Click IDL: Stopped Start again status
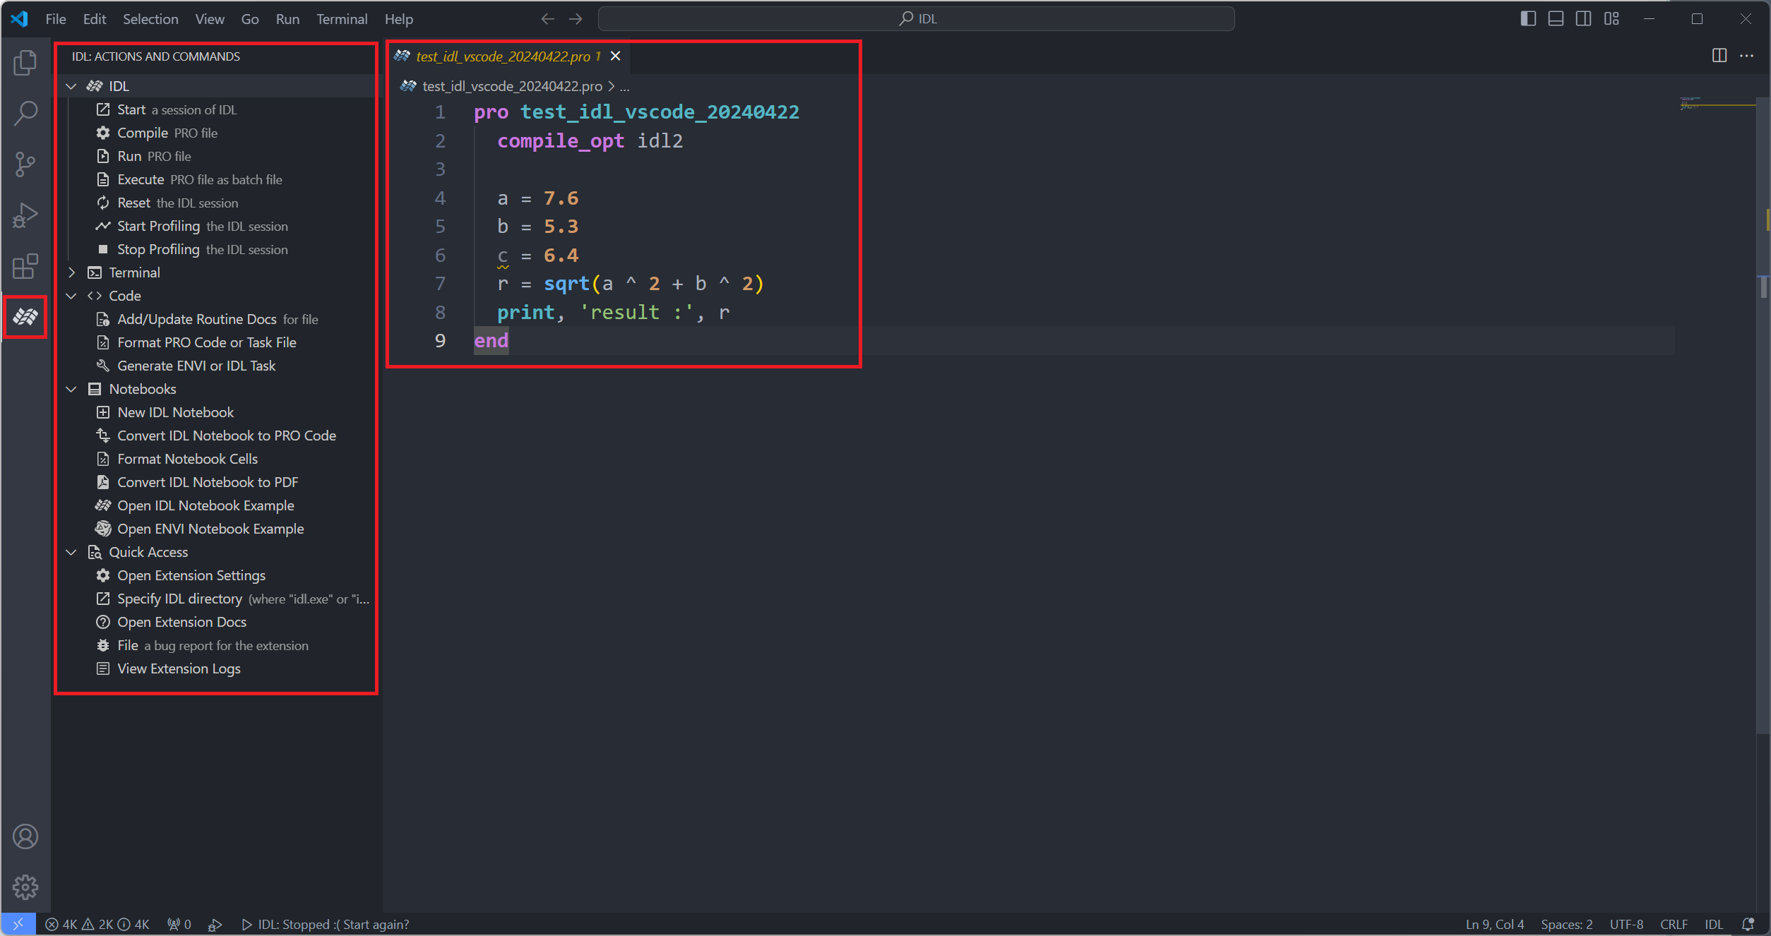This screenshot has width=1771, height=936. 326,924
